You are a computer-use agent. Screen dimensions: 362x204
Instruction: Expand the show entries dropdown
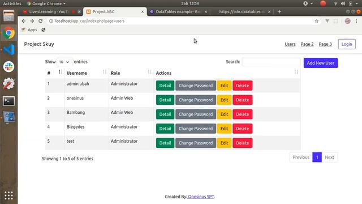tap(64, 62)
